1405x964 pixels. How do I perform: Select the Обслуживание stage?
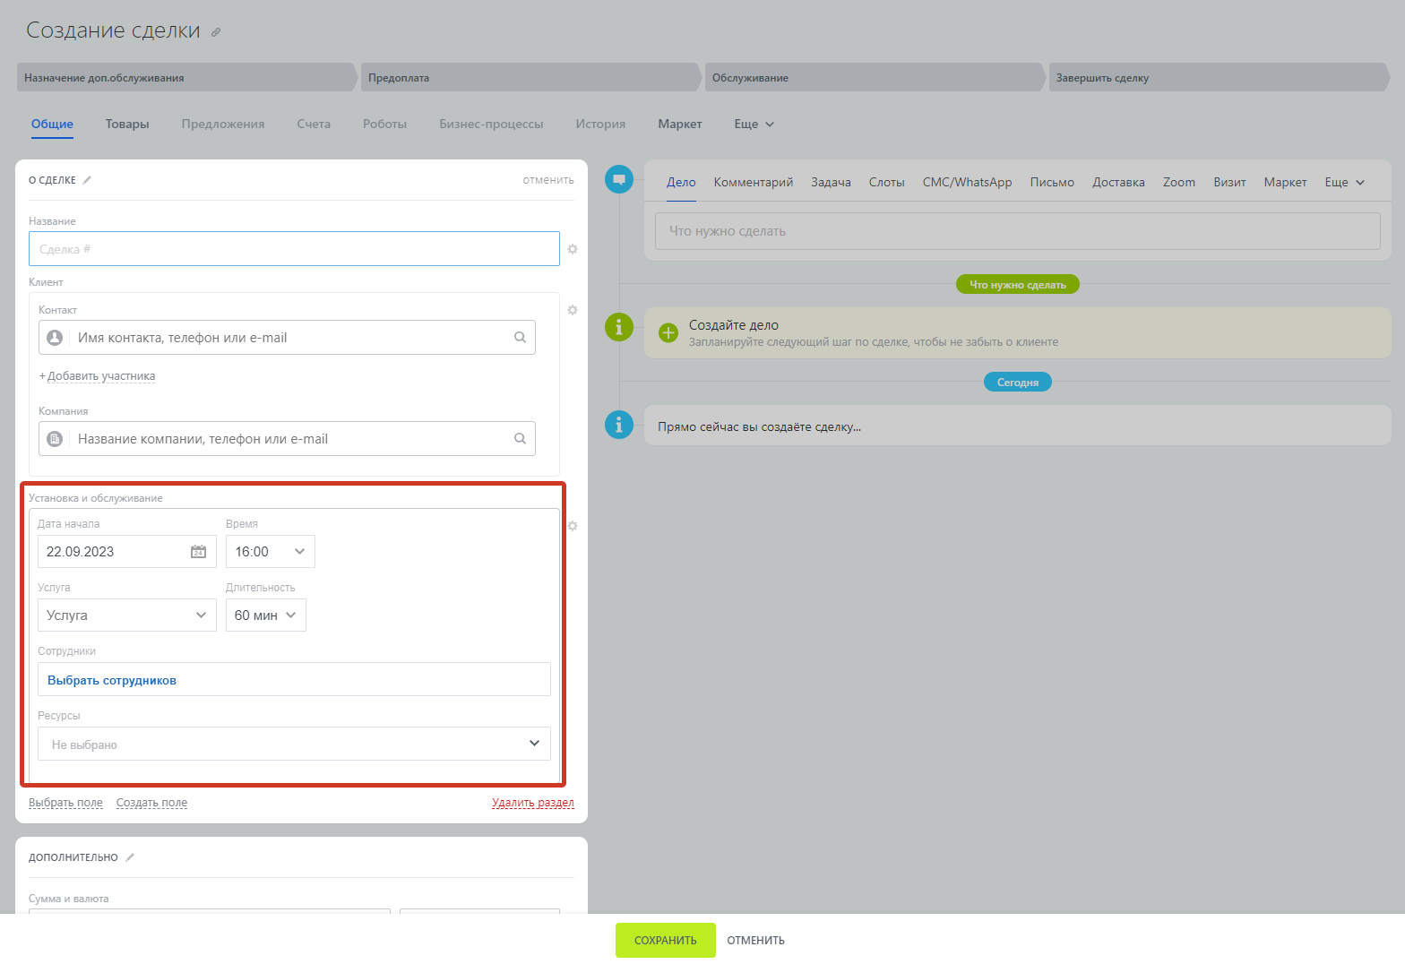click(x=875, y=77)
